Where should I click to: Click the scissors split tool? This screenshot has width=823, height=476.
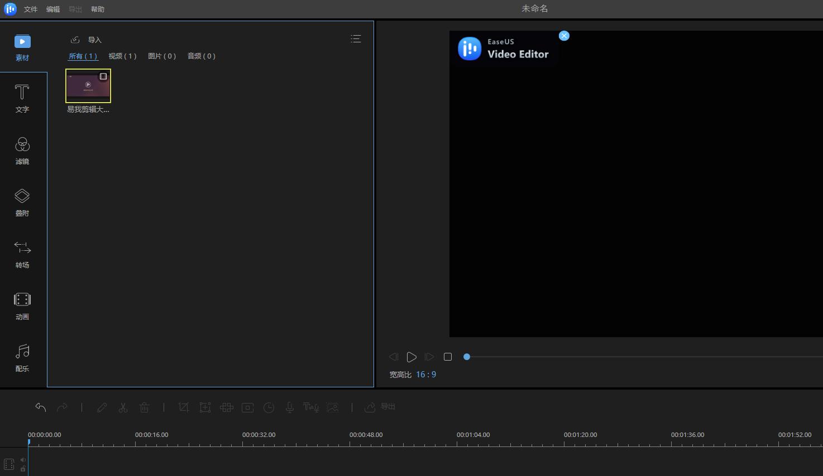(123, 407)
